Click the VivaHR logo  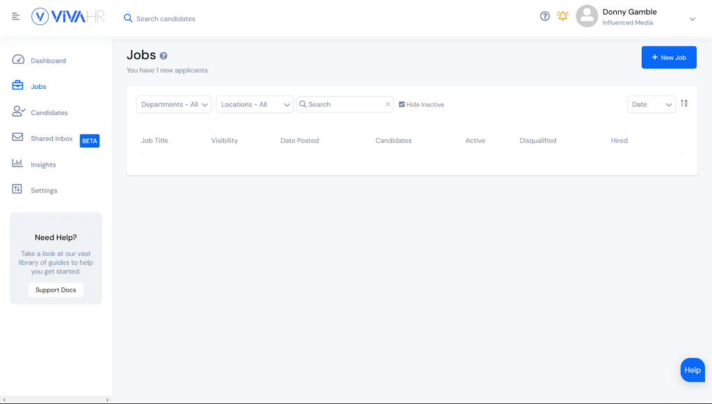point(68,17)
